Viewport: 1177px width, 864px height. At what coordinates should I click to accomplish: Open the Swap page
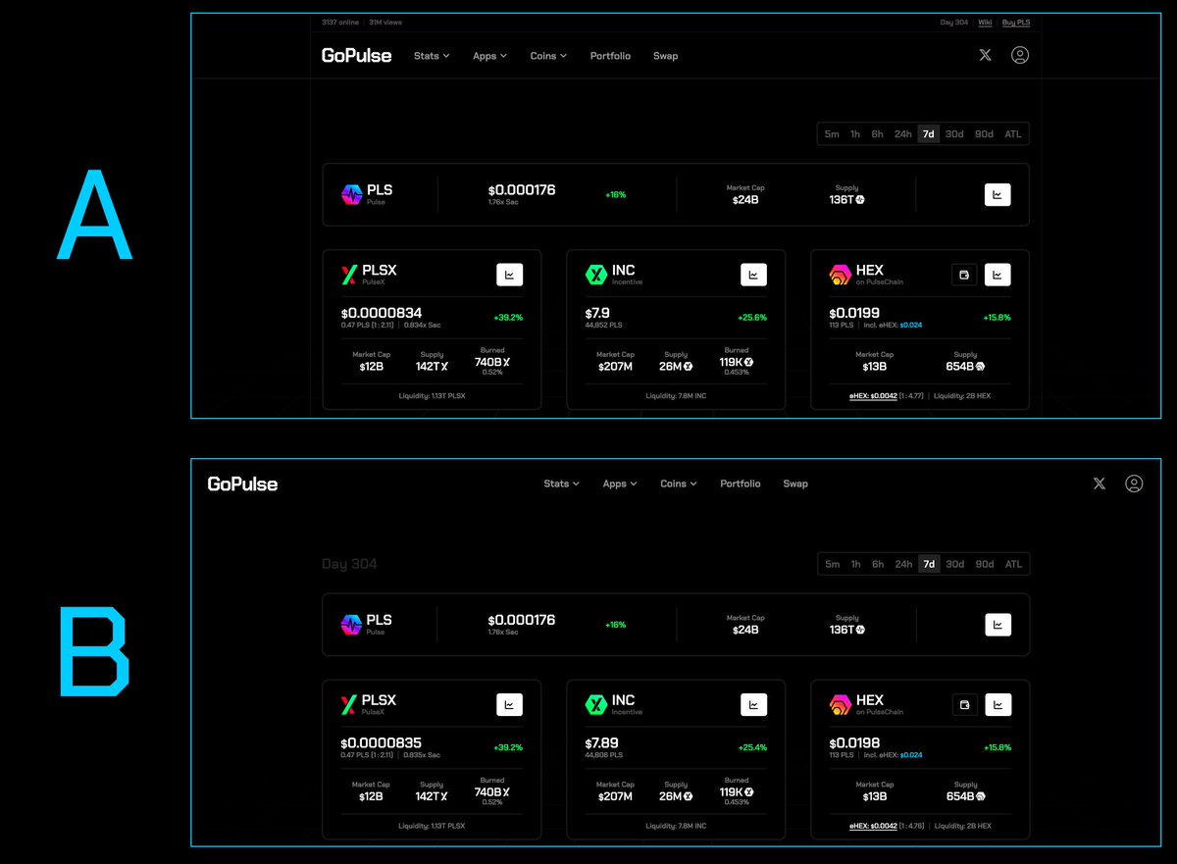[665, 56]
